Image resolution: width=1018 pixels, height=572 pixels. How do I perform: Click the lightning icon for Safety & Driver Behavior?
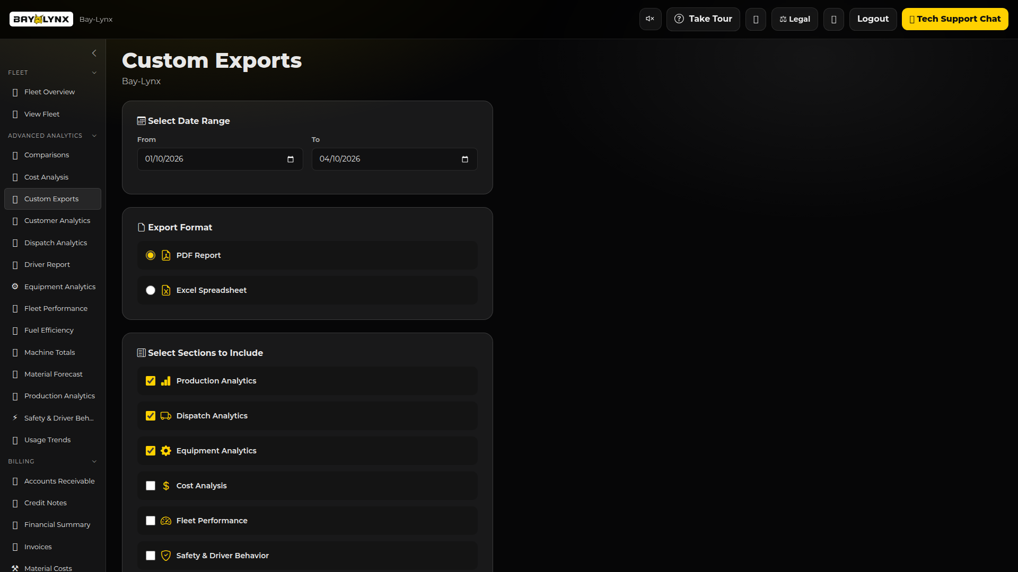pyautogui.click(x=14, y=418)
